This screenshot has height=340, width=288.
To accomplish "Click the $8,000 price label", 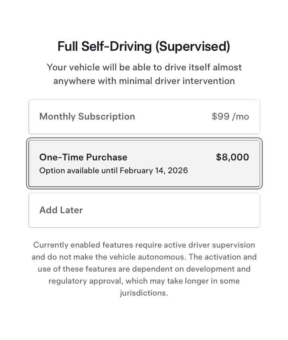I will 232,157.
